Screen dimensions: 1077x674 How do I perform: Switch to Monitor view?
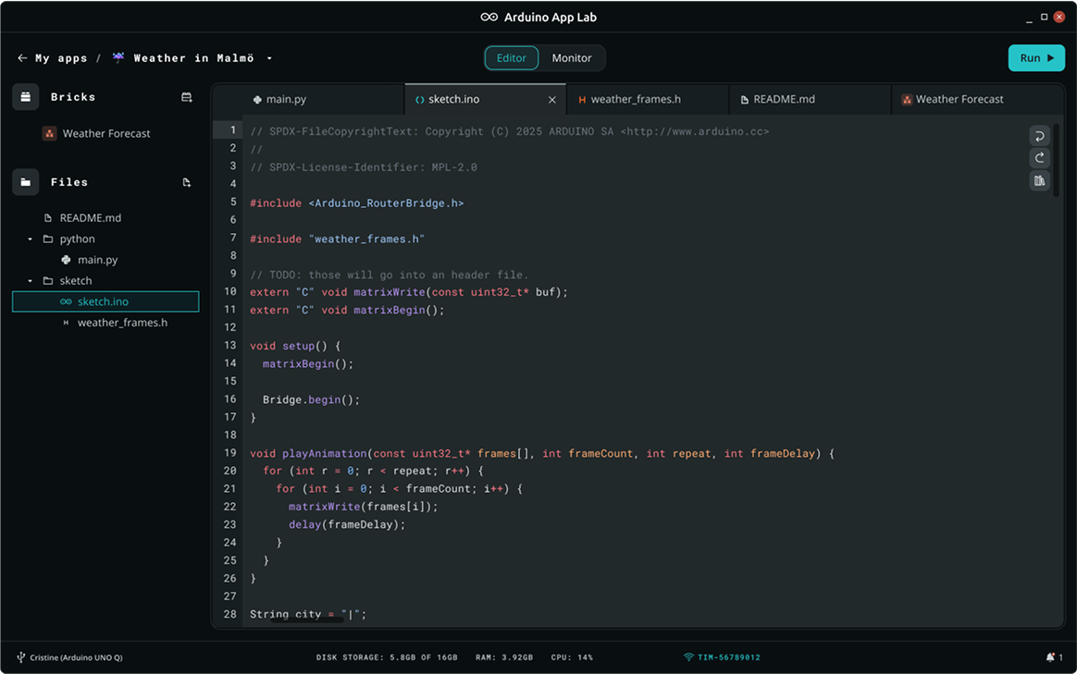[571, 58]
